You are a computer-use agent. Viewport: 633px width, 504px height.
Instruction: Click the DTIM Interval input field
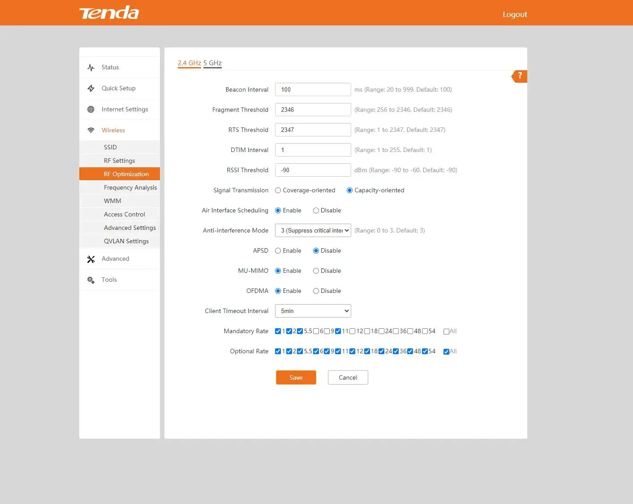(313, 150)
